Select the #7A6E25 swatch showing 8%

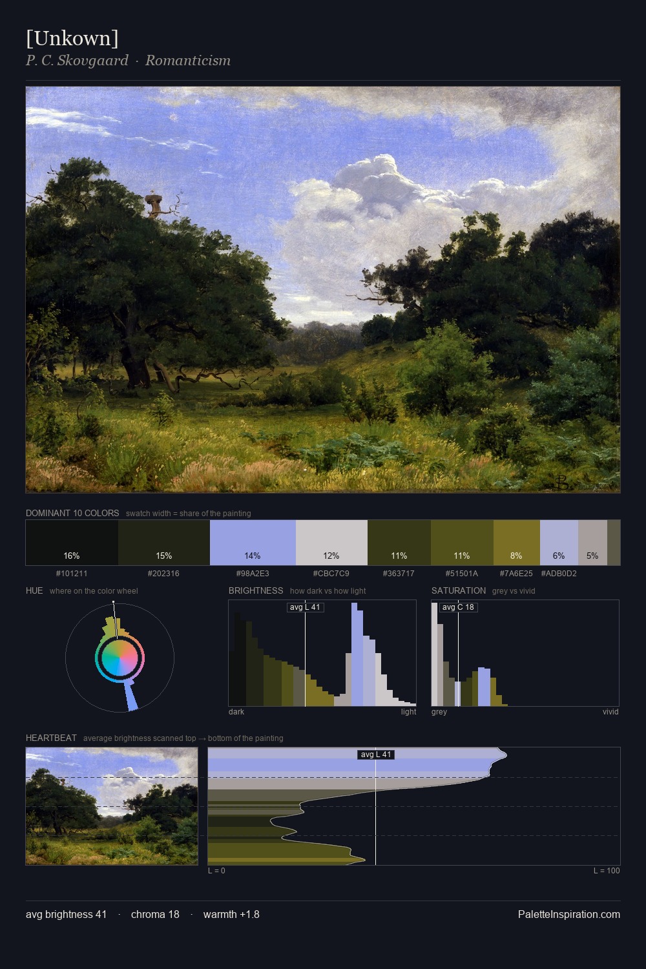pyautogui.click(x=516, y=543)
